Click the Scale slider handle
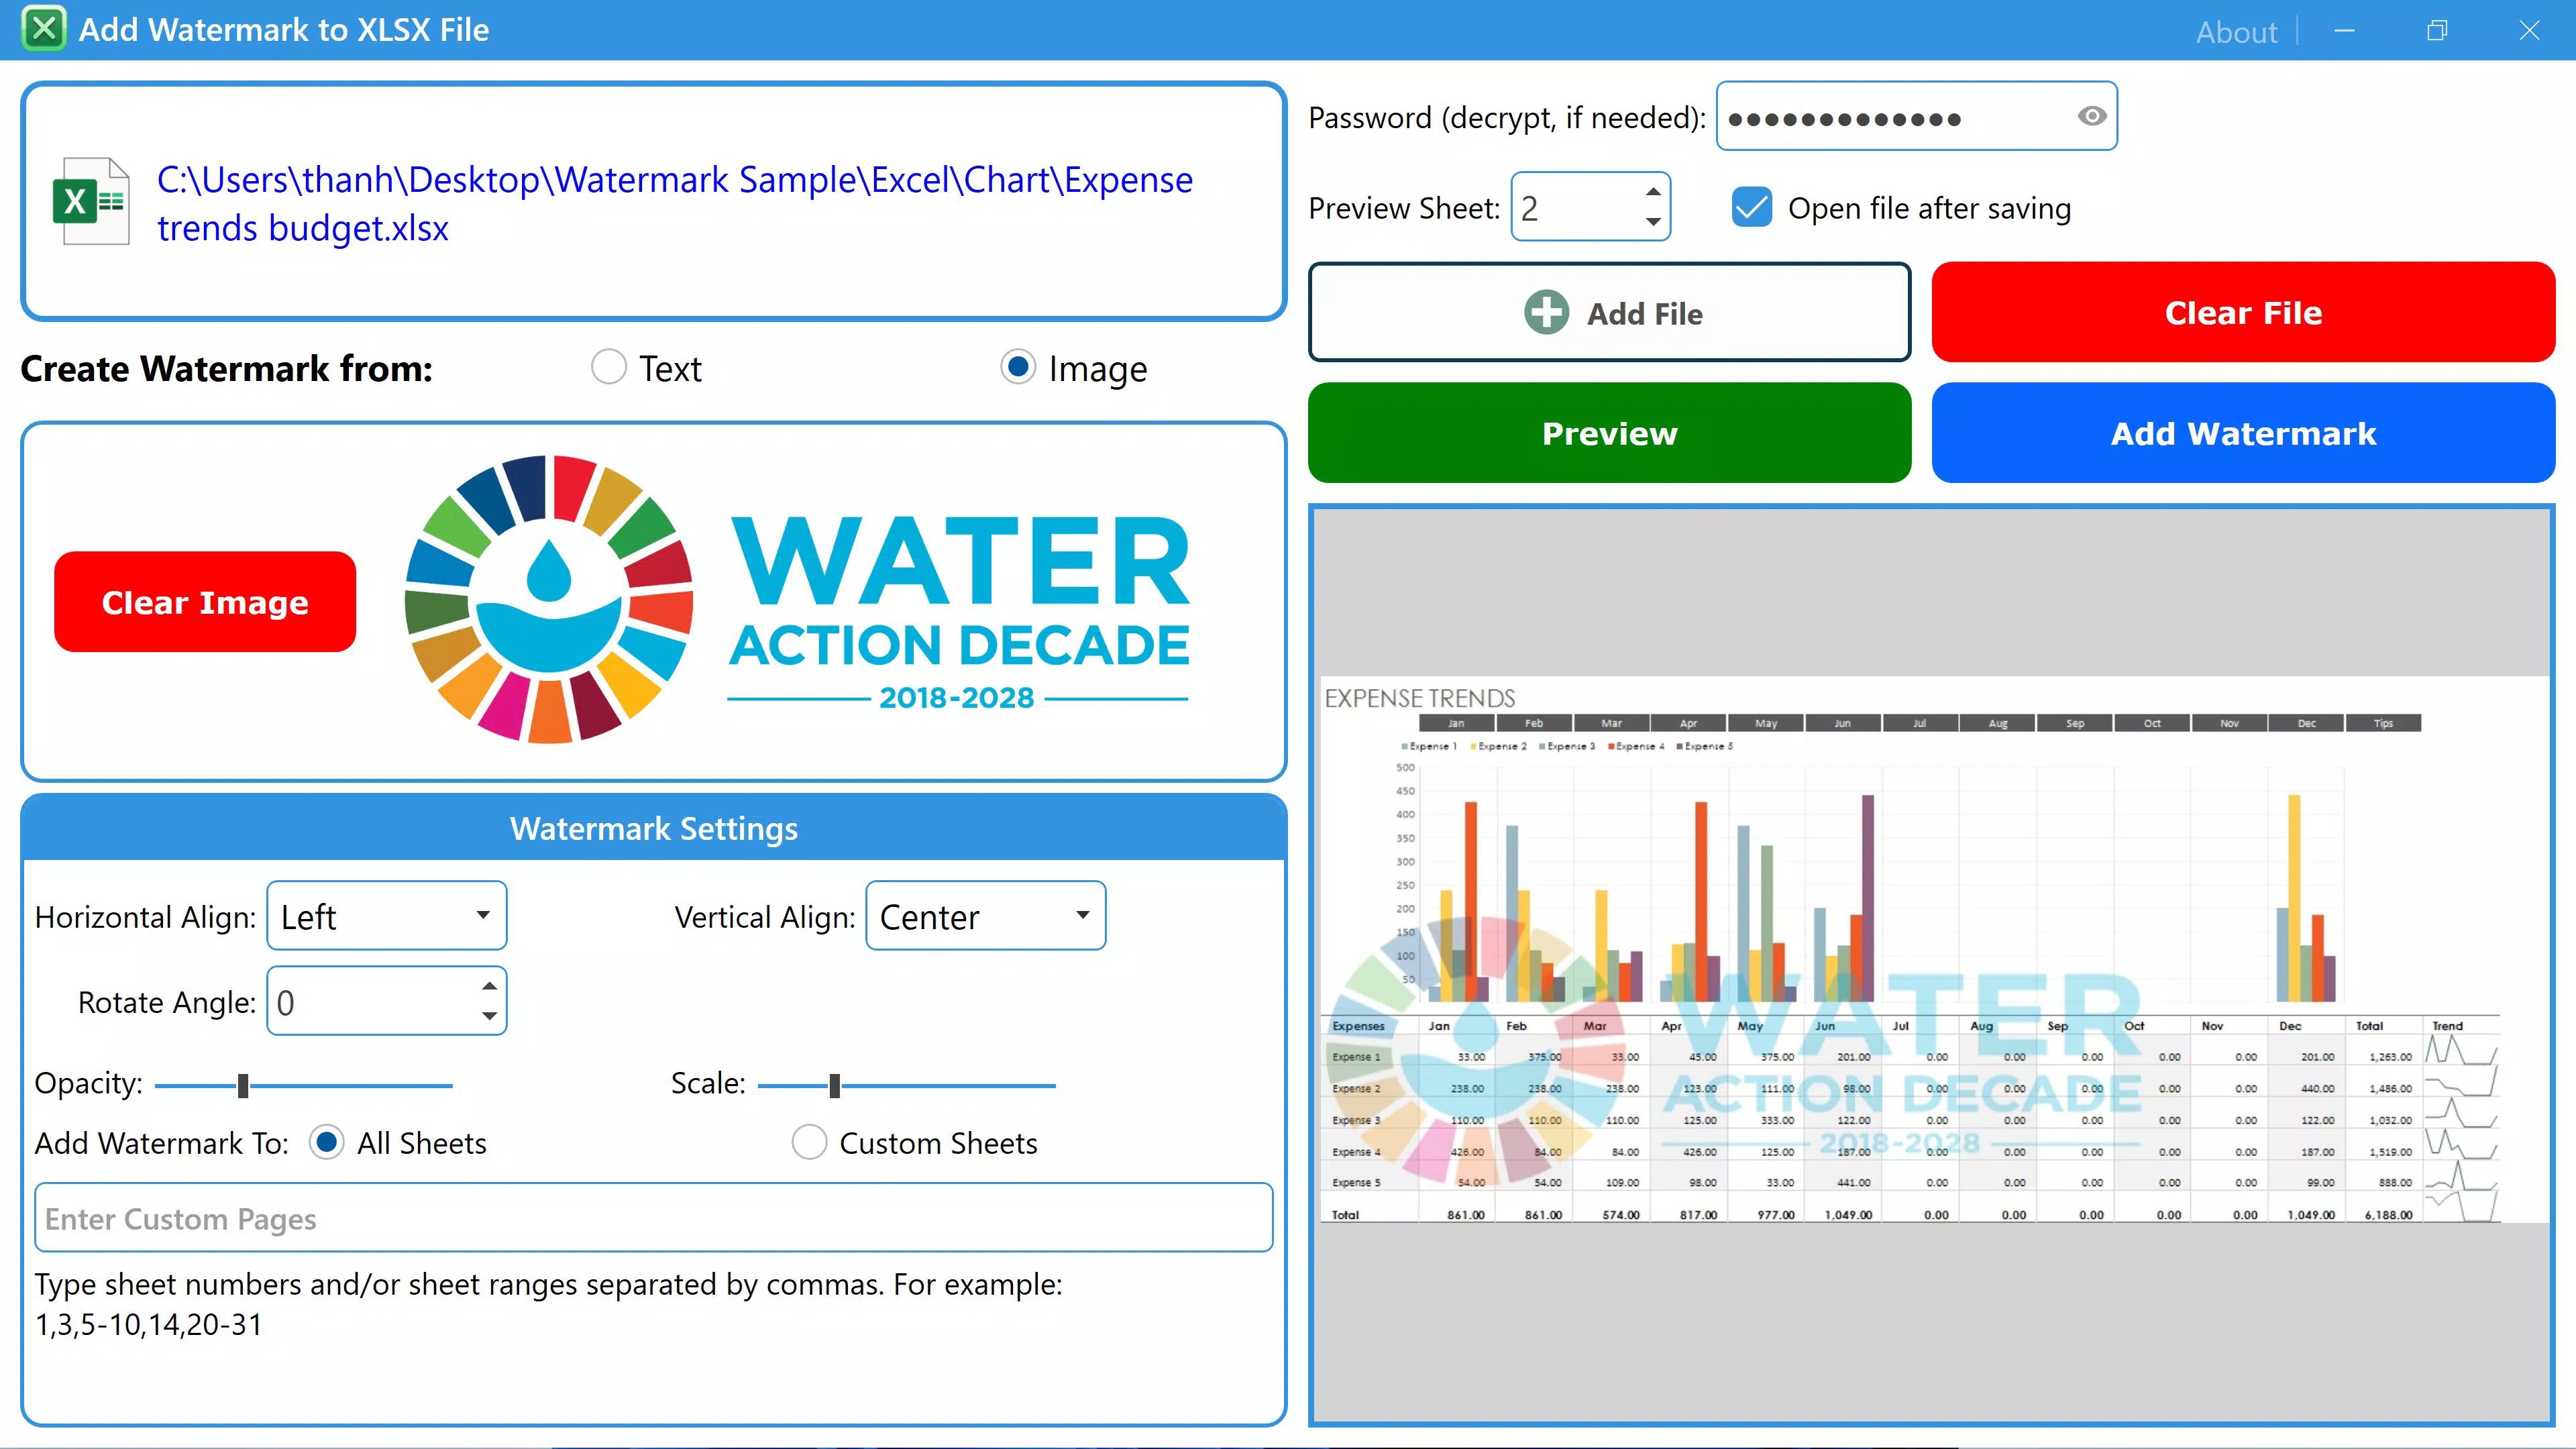The width and height of the screenshot is (2576, 1449). coord(835,1085)
